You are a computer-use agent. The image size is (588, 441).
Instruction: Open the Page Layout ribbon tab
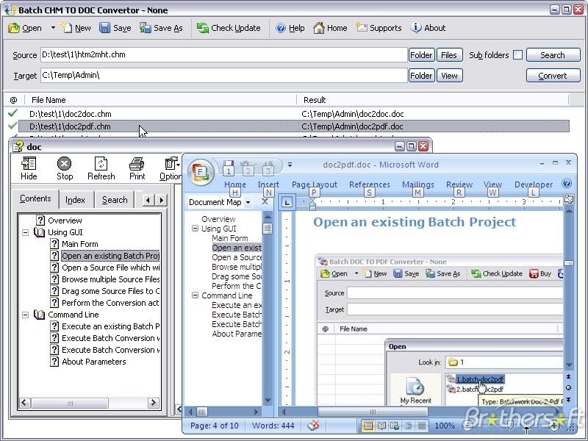[314, 184]
